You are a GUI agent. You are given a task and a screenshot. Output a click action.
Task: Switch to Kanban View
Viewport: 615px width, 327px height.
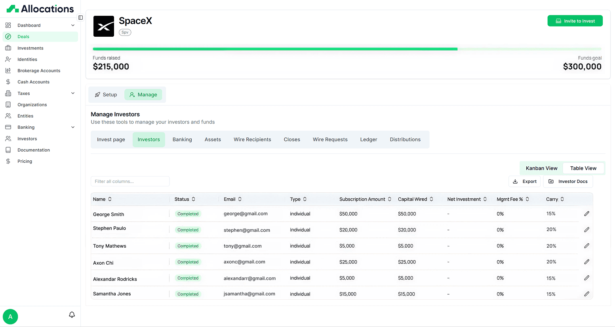[541, 168]
